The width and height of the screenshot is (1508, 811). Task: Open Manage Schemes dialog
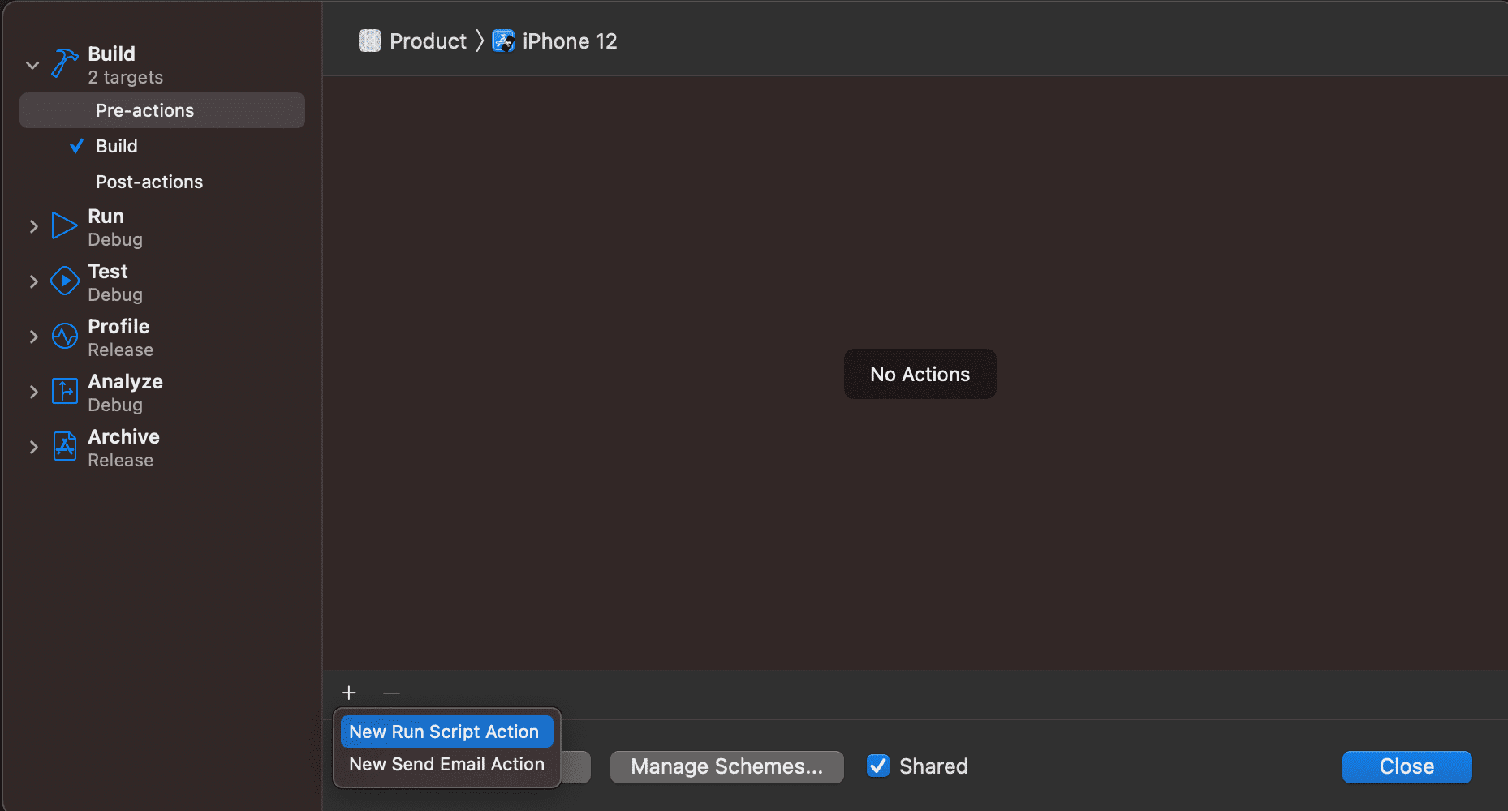(726, 766)
